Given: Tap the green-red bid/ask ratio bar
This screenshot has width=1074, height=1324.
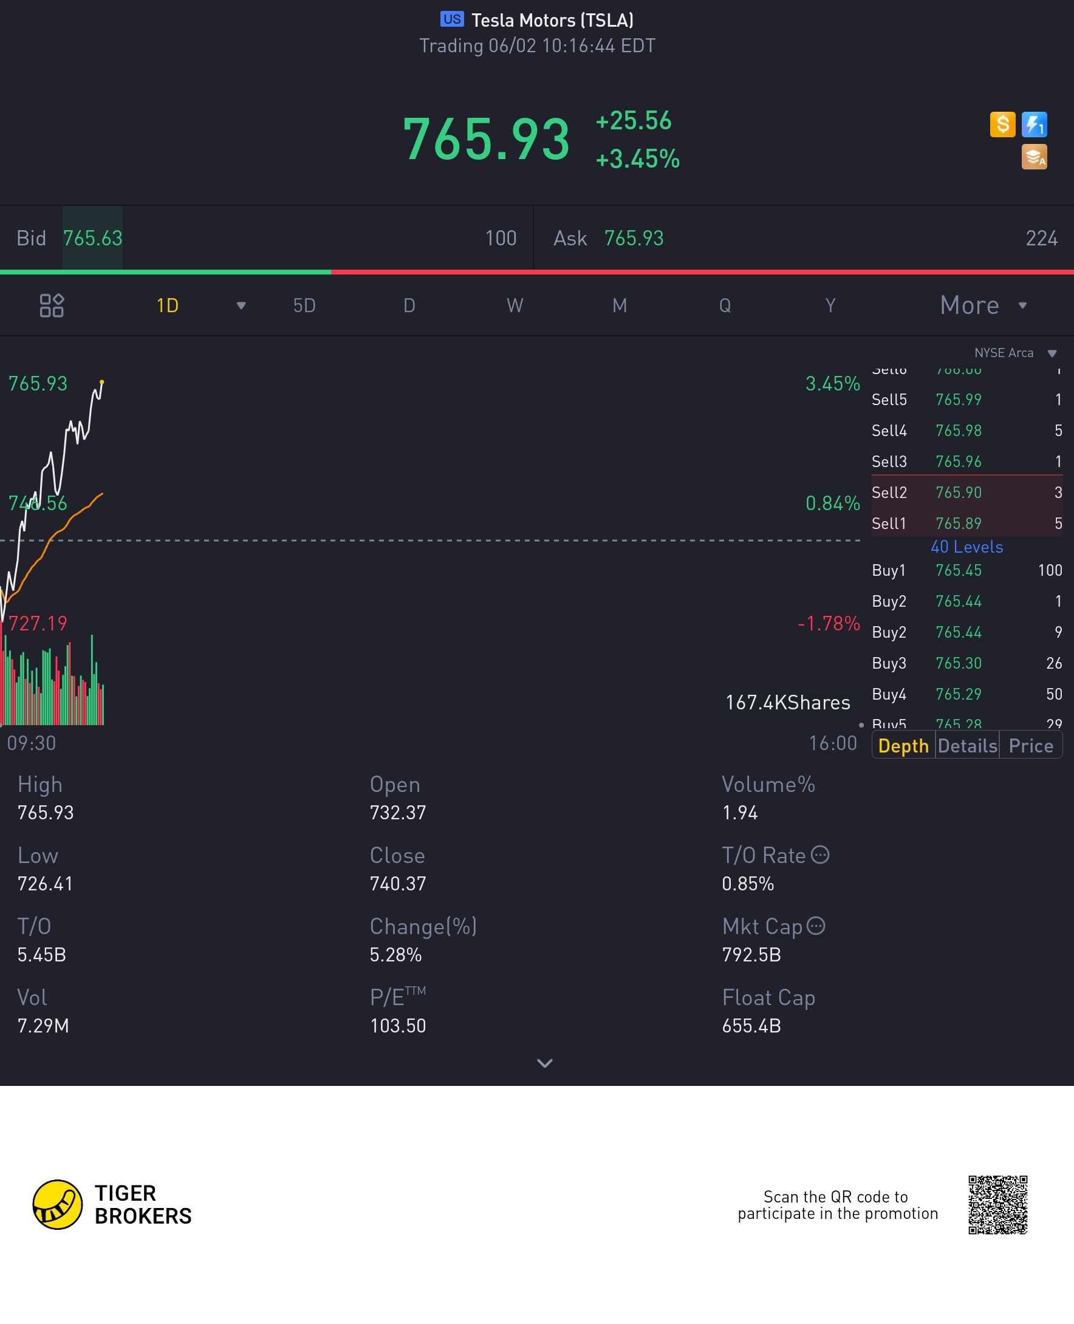Looking at the screenshot, I should click(x=537, y=271).
